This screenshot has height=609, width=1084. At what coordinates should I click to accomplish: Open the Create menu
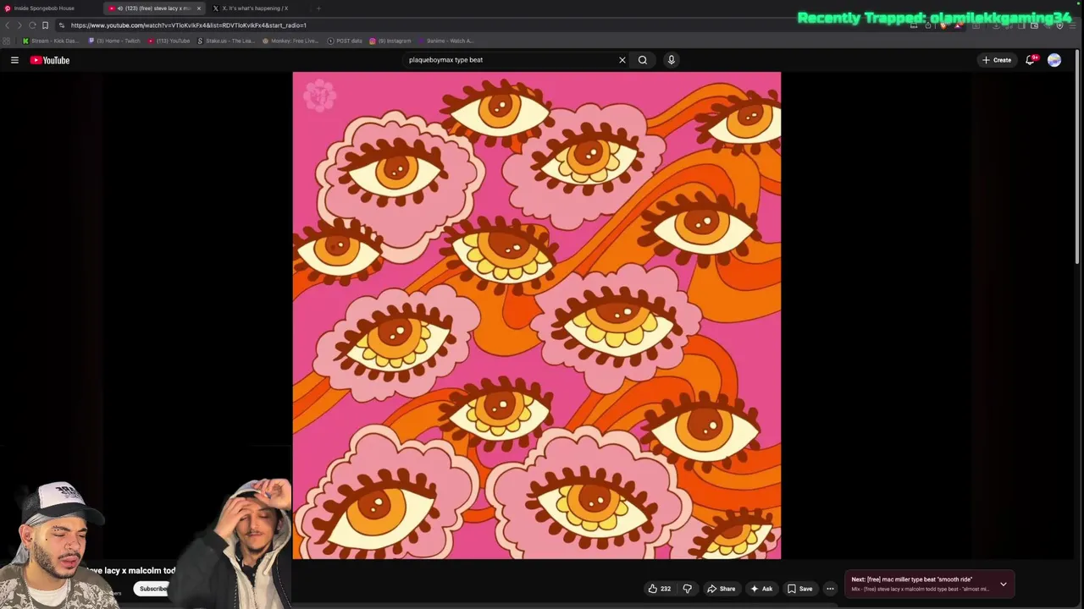pyautogui.click(x=997, y=60)
